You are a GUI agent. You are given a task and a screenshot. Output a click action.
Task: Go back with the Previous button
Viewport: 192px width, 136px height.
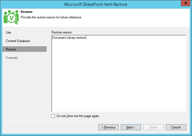pyautogui.click(x=108, y=127)
